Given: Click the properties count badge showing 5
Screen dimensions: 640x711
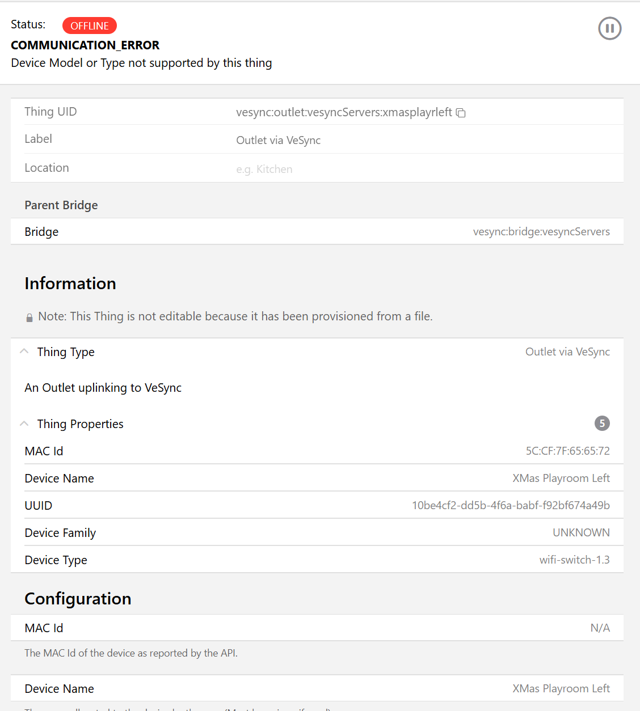Looking at the screenshot, I should point(602,424).
